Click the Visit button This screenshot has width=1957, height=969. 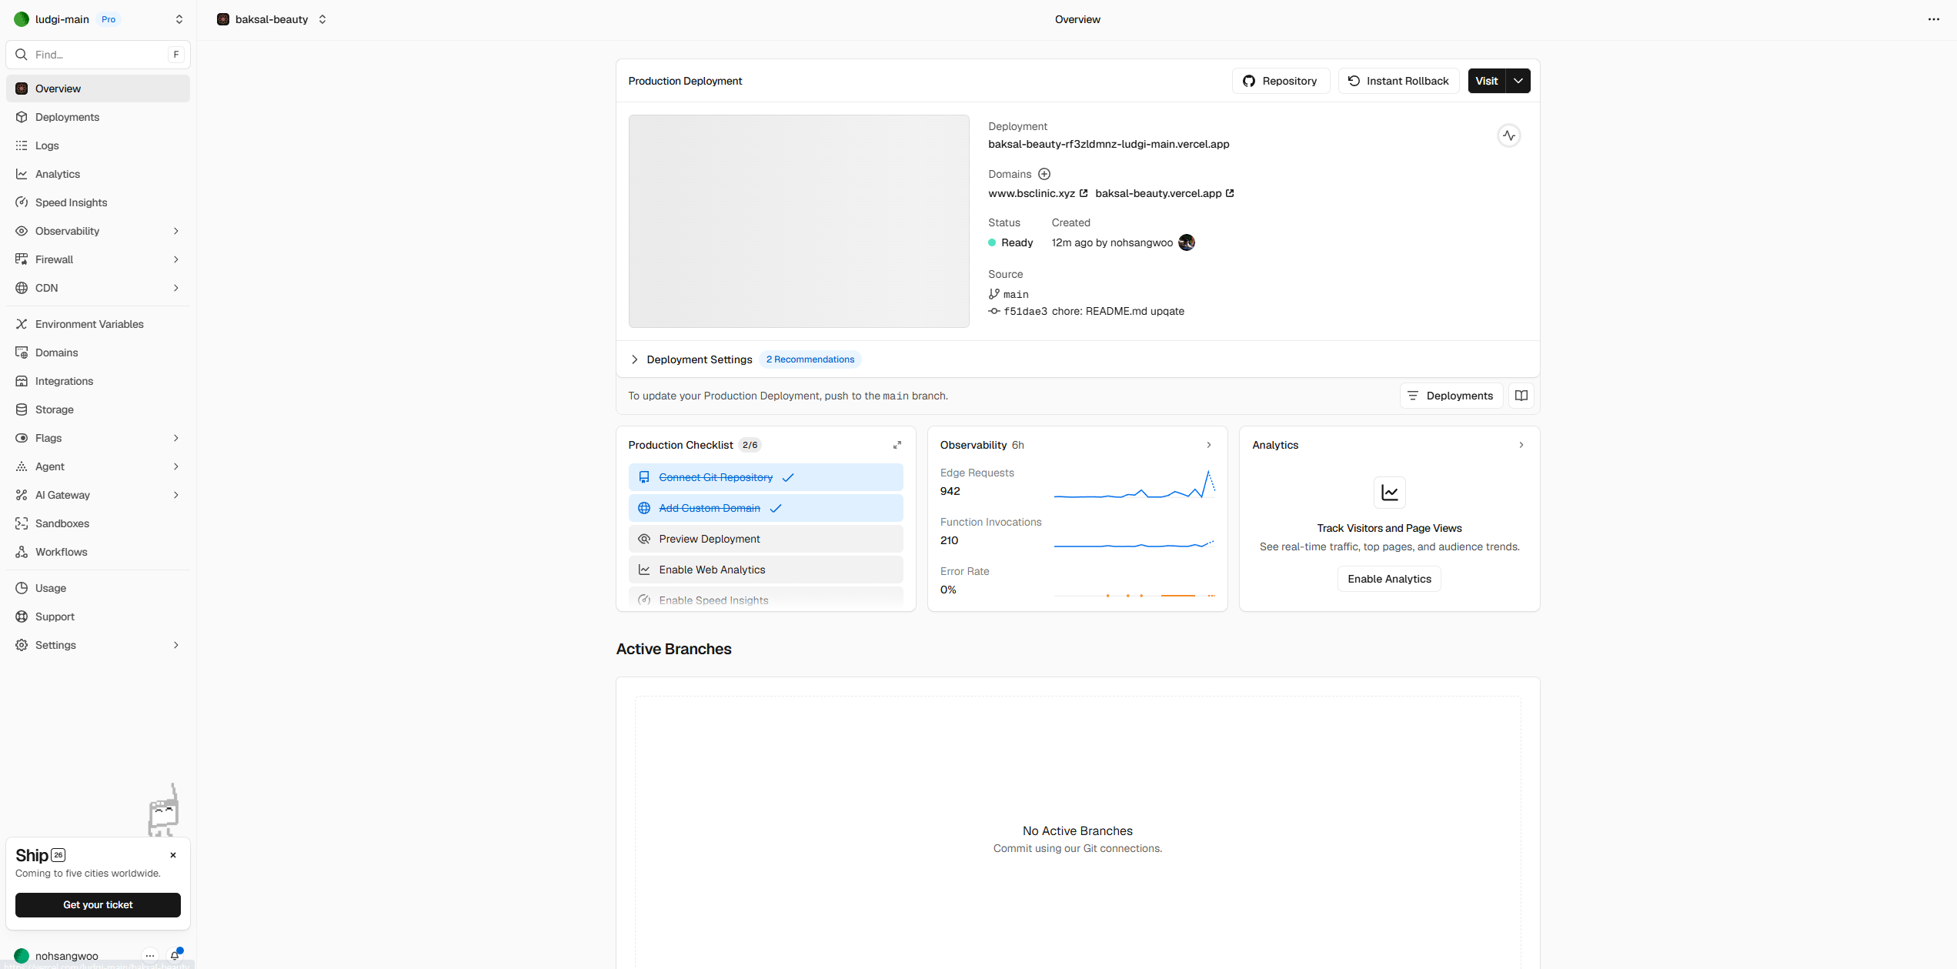1487,81
